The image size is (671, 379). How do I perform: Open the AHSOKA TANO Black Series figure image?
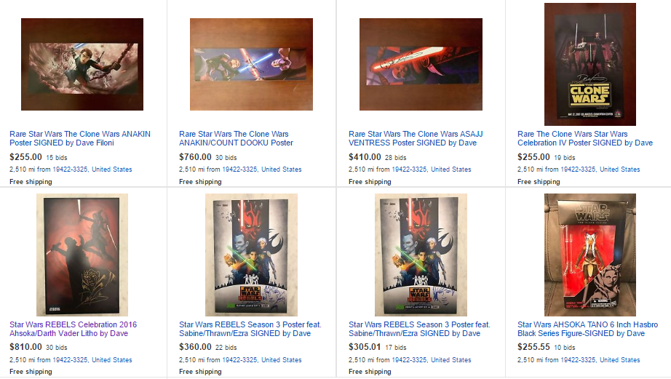[x=589, y=255]
